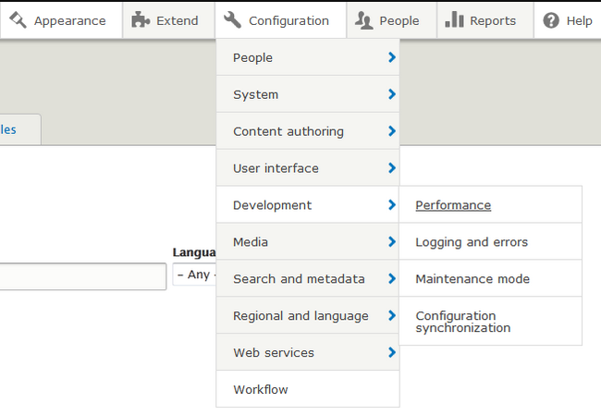
Task: Open Maintenance mode submenu item
Action: (x=490, y=278)
